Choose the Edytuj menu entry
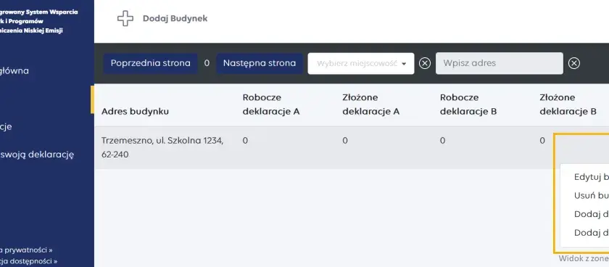The image size is (609, 267). (x=591, y=177)
